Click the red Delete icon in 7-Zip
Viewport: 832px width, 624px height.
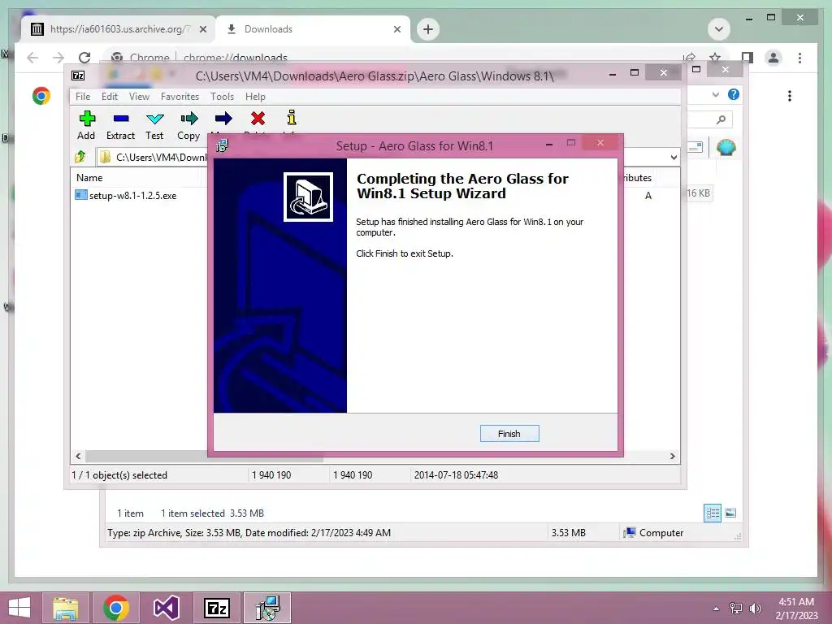click(258, 119)
